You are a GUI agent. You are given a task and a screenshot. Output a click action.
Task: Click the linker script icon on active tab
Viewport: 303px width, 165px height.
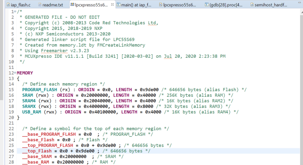pyautogui.click(x=72, y=4)
